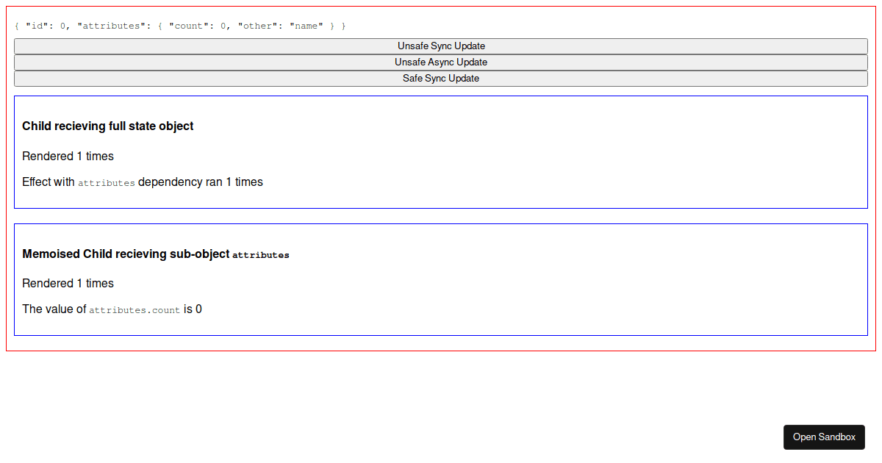Select the JSON state text starting with "id"

tap(180, 26)
